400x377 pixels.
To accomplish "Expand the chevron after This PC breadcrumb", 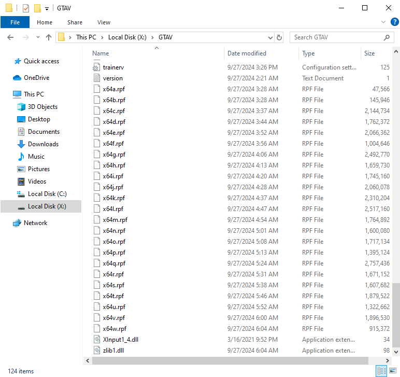I will point(102,37).
